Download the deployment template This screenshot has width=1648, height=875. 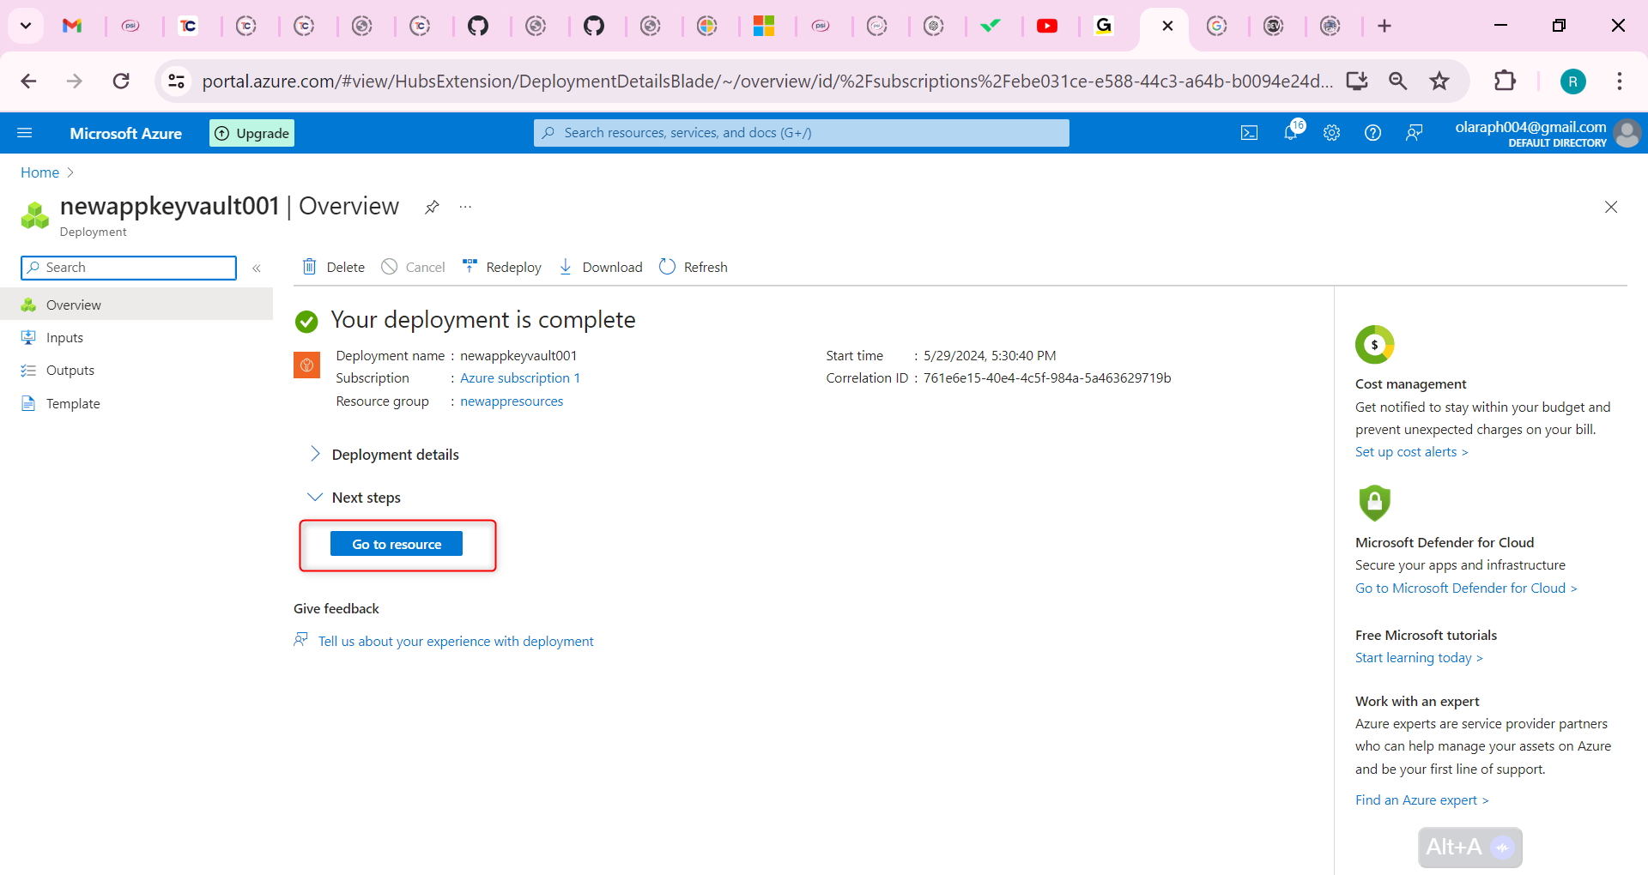point(600,267)
